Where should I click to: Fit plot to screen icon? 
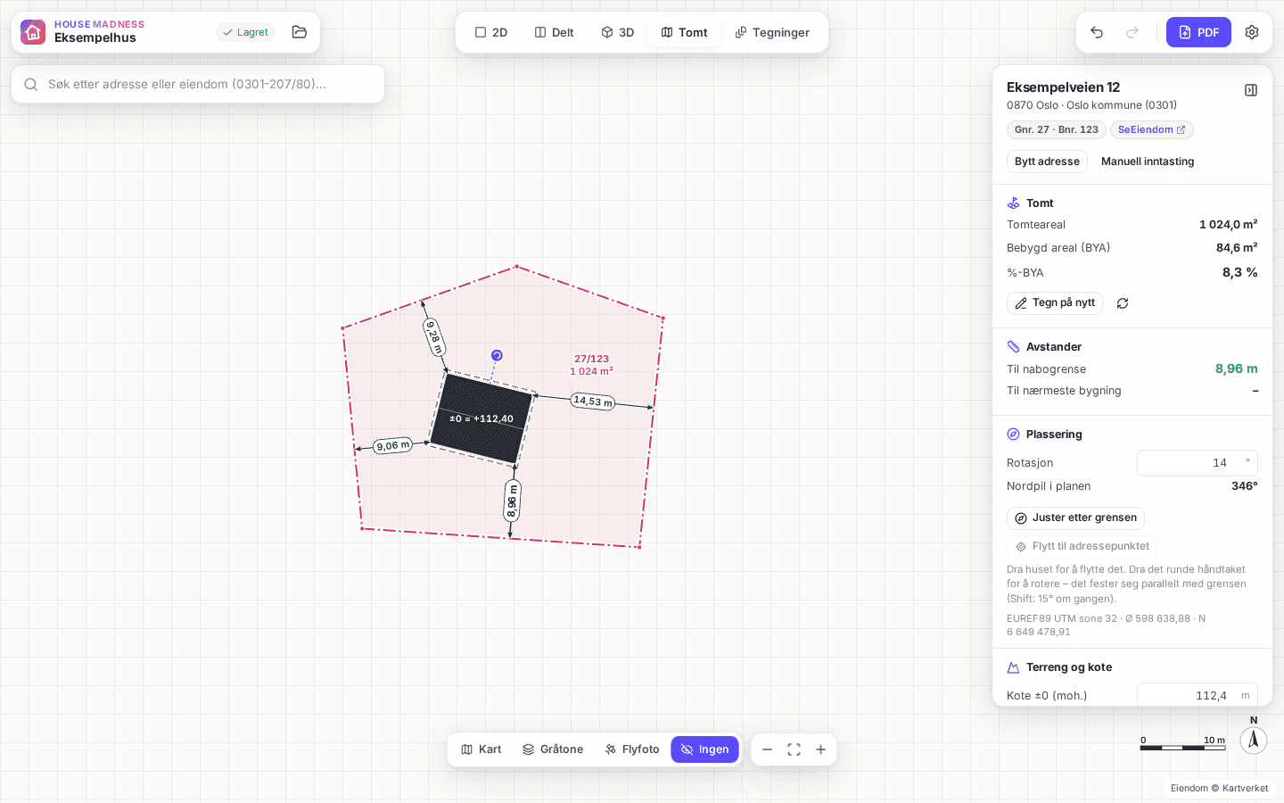point(794,749)
